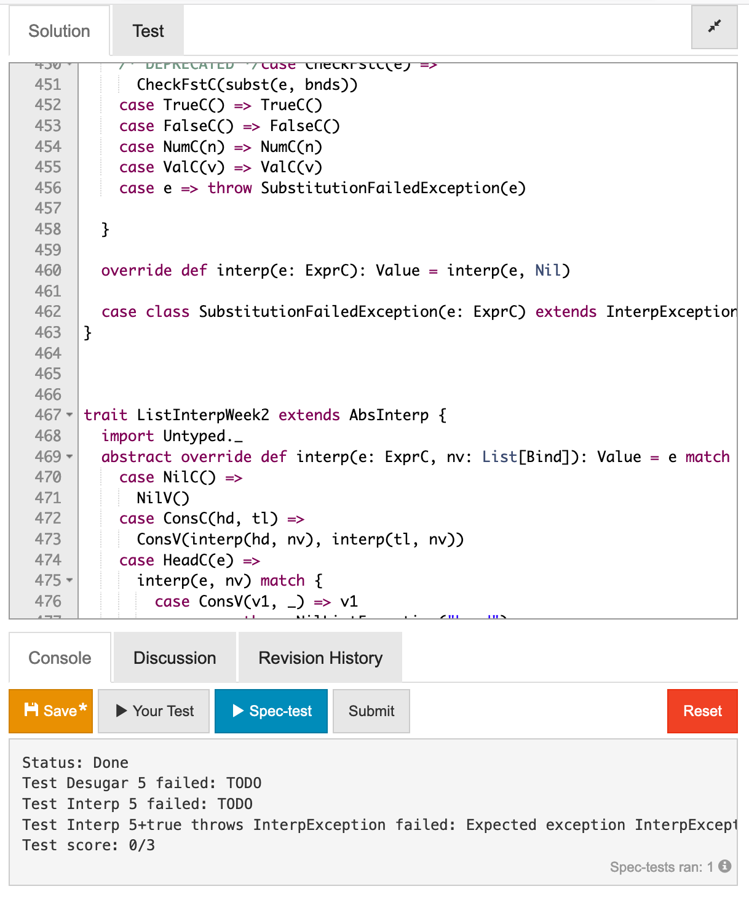Screen dimensions: 749x897
Task: Click the play triangle on Spec-test
Action: pyautogui.click(x=238, y=711)
